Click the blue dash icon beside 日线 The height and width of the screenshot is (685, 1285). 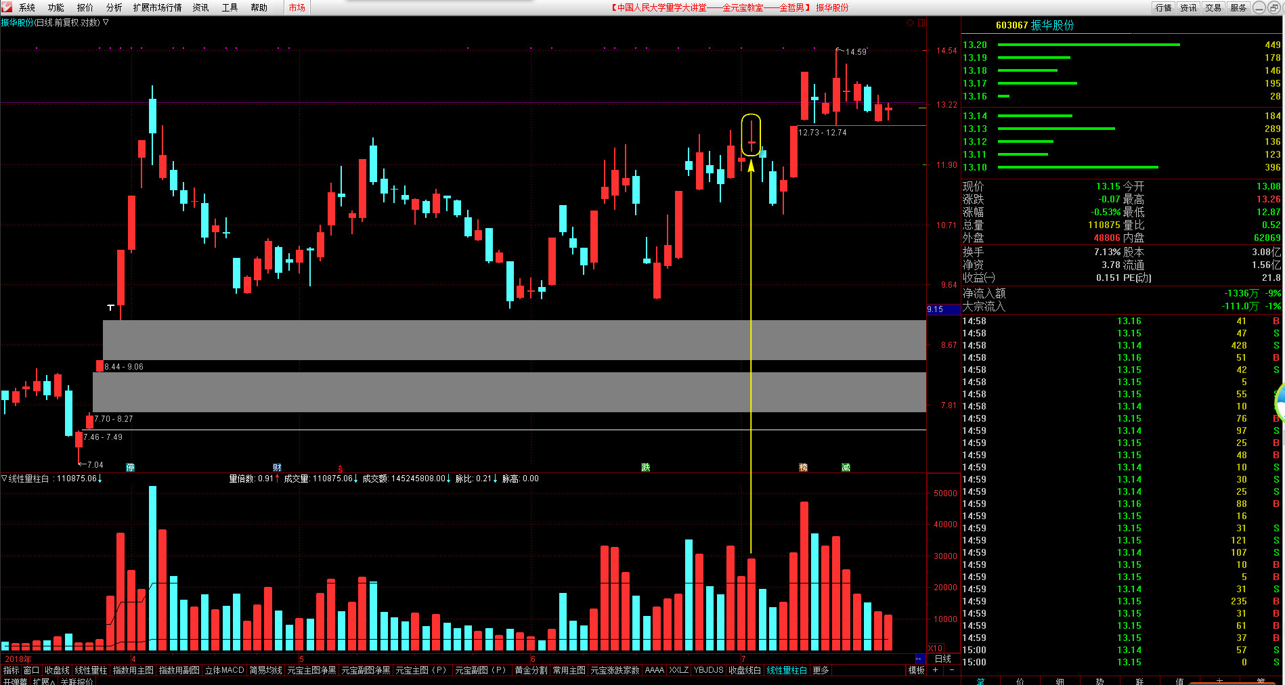tap(919, 659)
